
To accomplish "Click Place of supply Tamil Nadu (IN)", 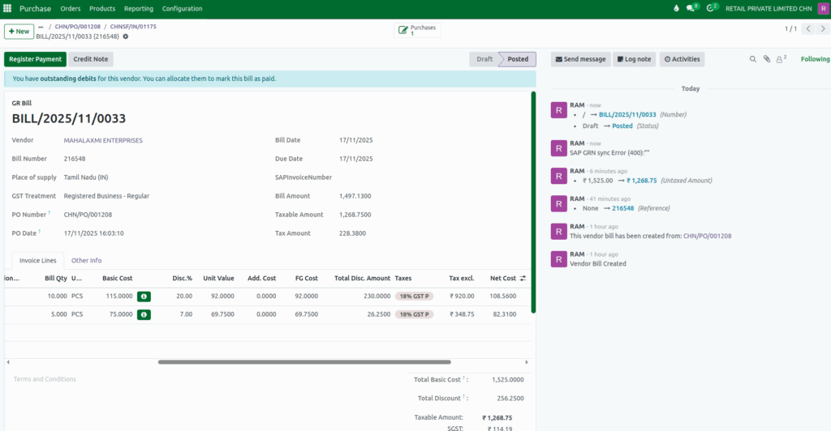I will (x=86, y=177).
